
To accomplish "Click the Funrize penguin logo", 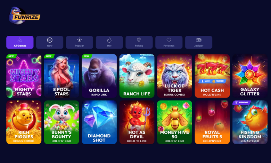I will pos(24,16).
